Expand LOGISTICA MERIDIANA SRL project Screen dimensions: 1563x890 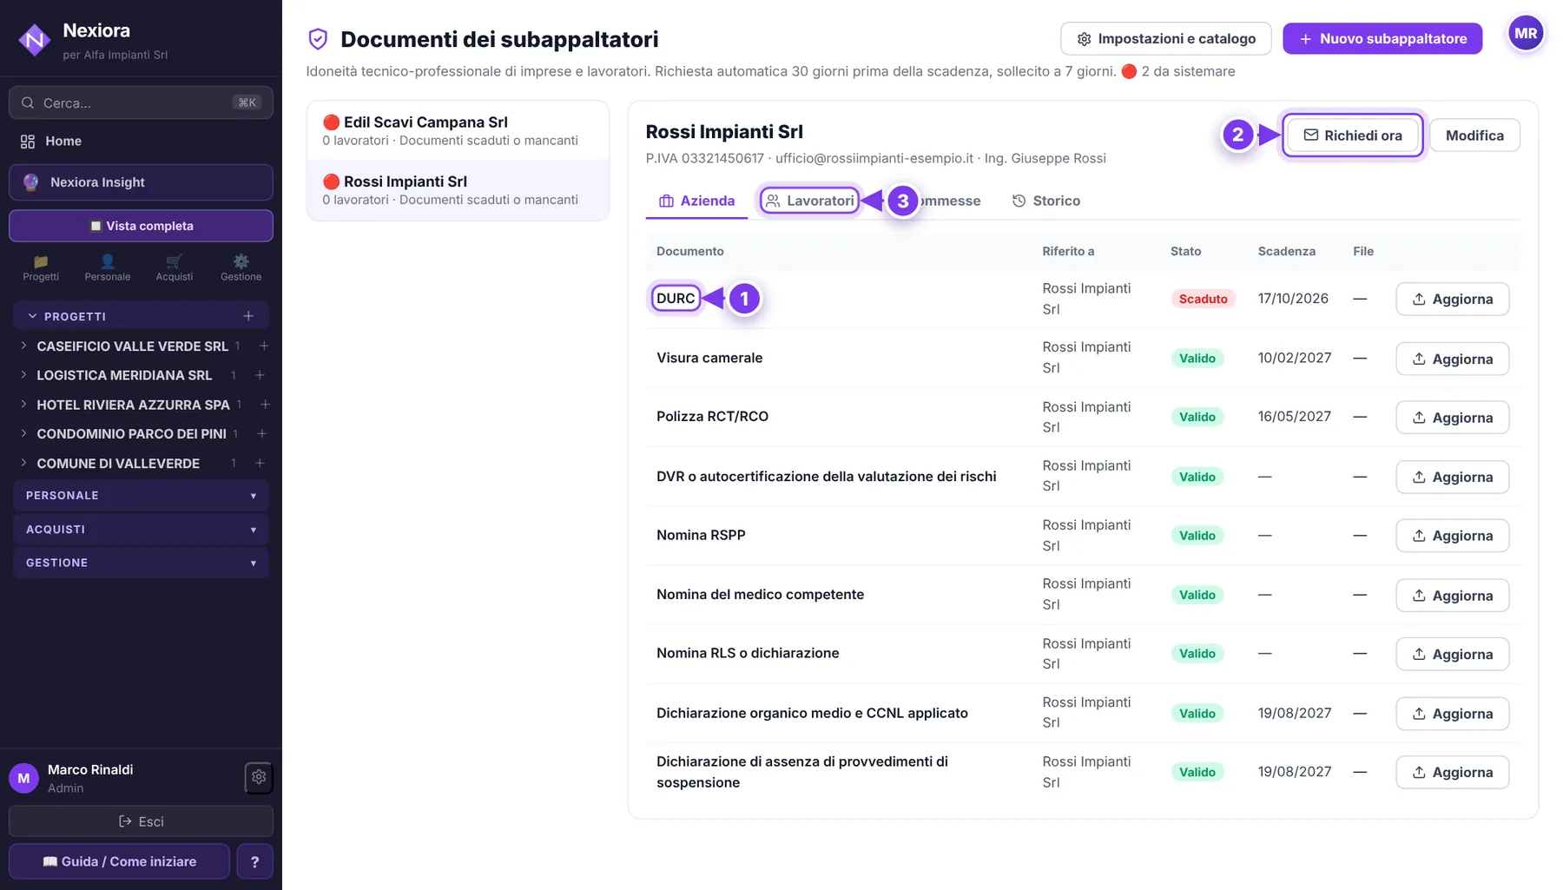pyautogui.click(x=23, y=375)
